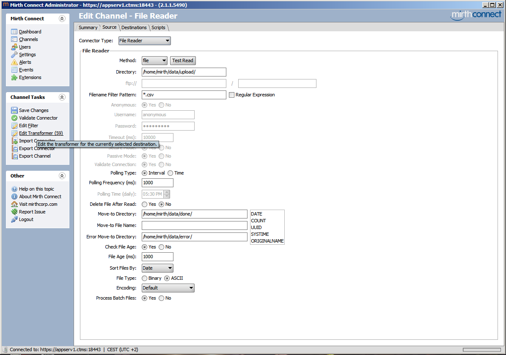Click the Help on this topic icon
The height and width of the screenshot is (355, 506).
point(14,189)
